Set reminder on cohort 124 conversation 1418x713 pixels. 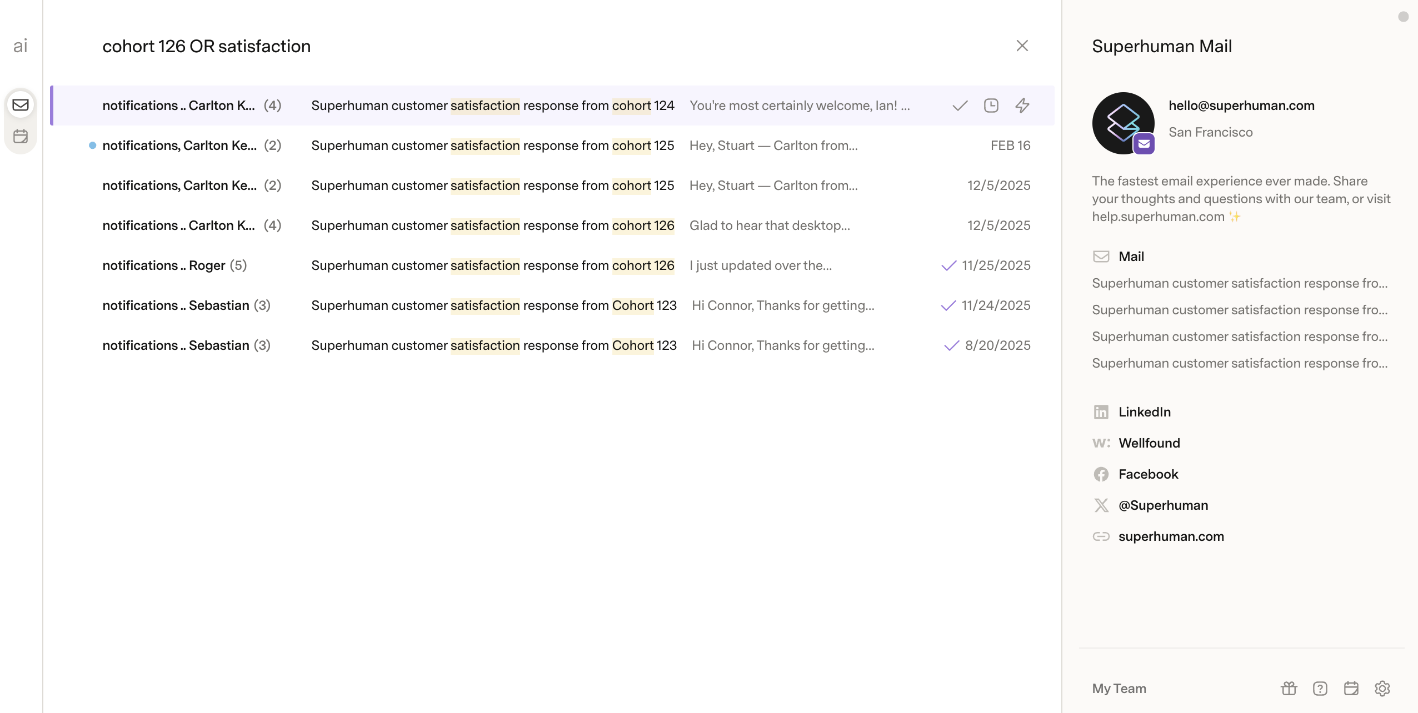pyautogui.click(x=991, y=106)
